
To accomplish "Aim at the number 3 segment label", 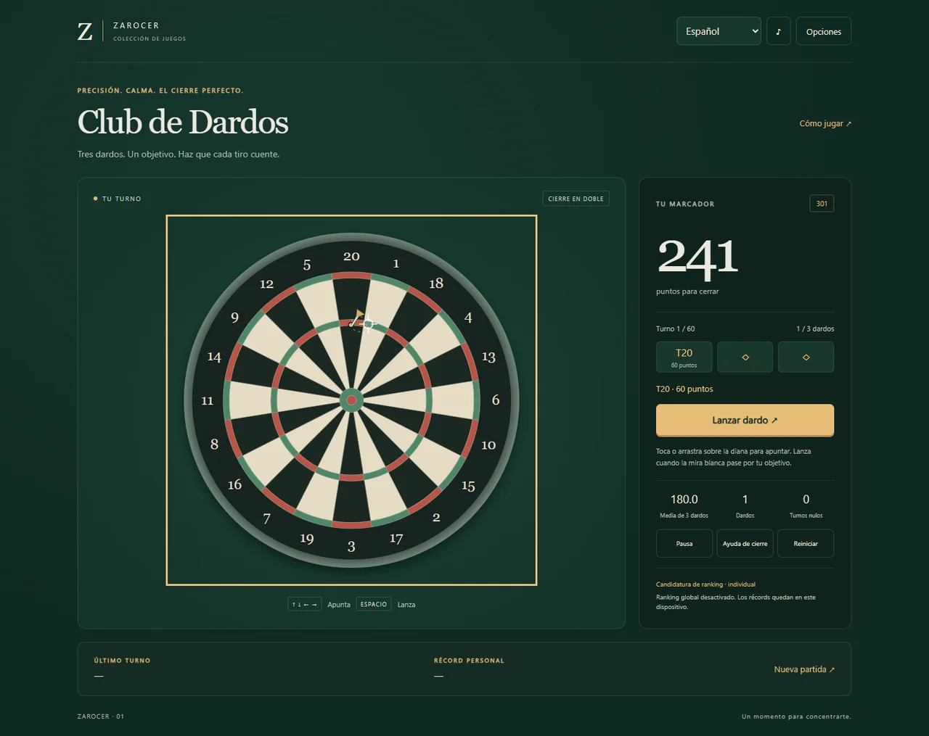I will tap(351, 547).
